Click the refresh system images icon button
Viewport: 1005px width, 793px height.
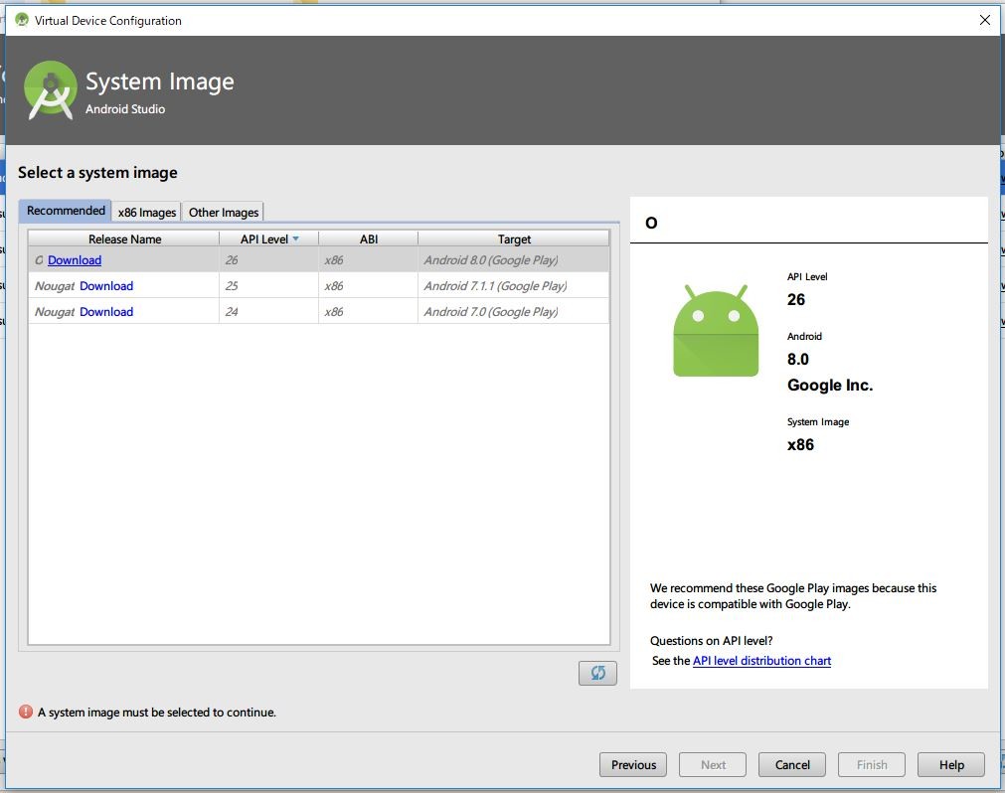coord(597,673)
